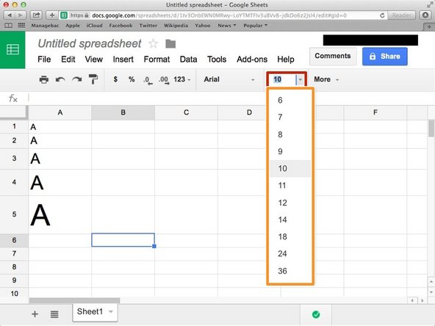This screenshot has width=435, height=326.
Task: Choose font size 6 from list
Action: 290,100
